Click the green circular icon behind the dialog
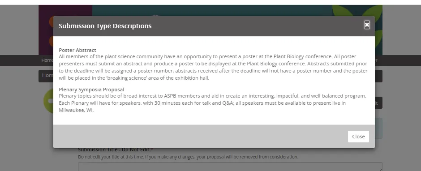Screen dimensions: 421x171 [x=49, y=101]
